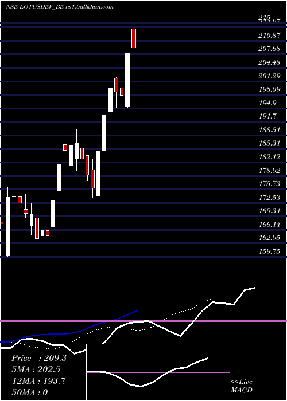Screen dimensions: 287x401
Task: Click the 166.14 price axis label
Action: (x=269, y=225)
